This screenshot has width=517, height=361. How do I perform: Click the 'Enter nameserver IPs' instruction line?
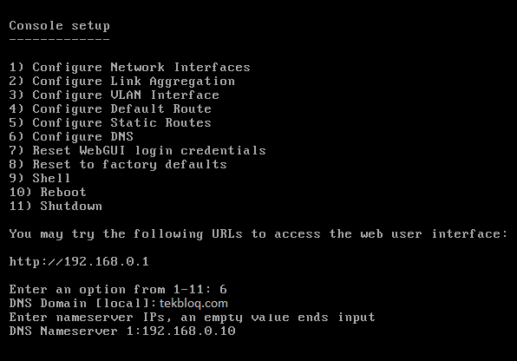click(193, 318)
